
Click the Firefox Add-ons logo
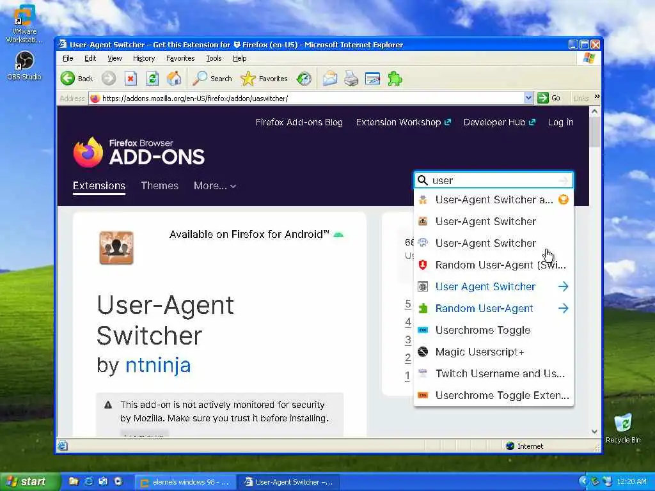tap(139, 152)
